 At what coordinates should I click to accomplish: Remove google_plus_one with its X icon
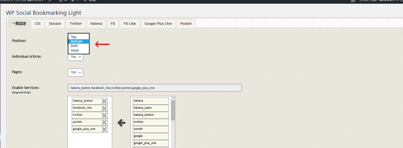(x=104, y=129)
